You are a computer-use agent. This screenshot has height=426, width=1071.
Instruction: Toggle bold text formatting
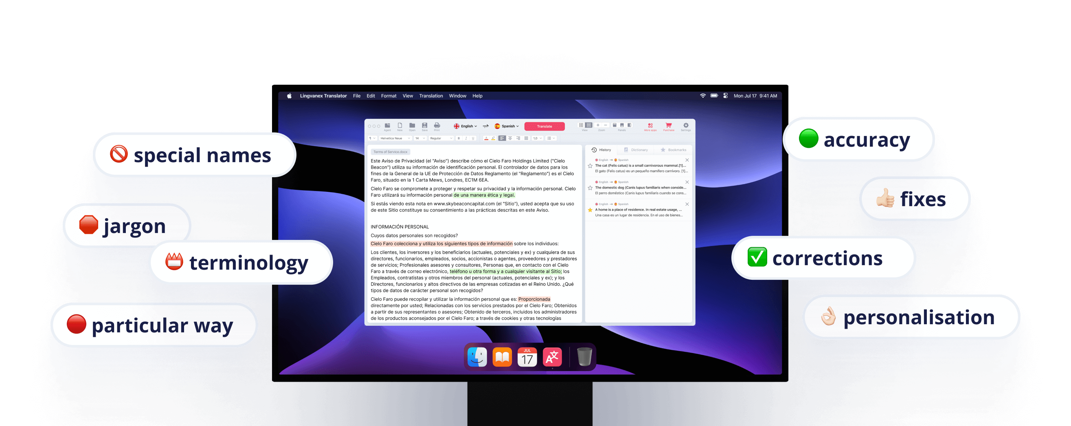(x=459, y=138)
